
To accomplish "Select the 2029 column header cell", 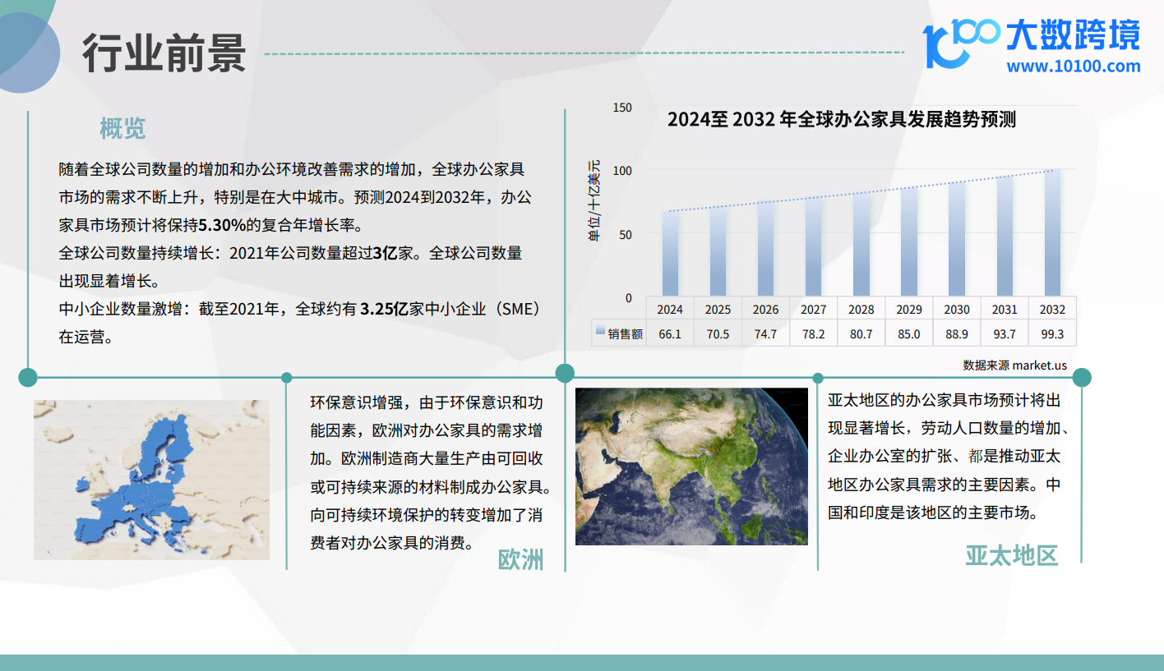I will click(x=908, y=310).
